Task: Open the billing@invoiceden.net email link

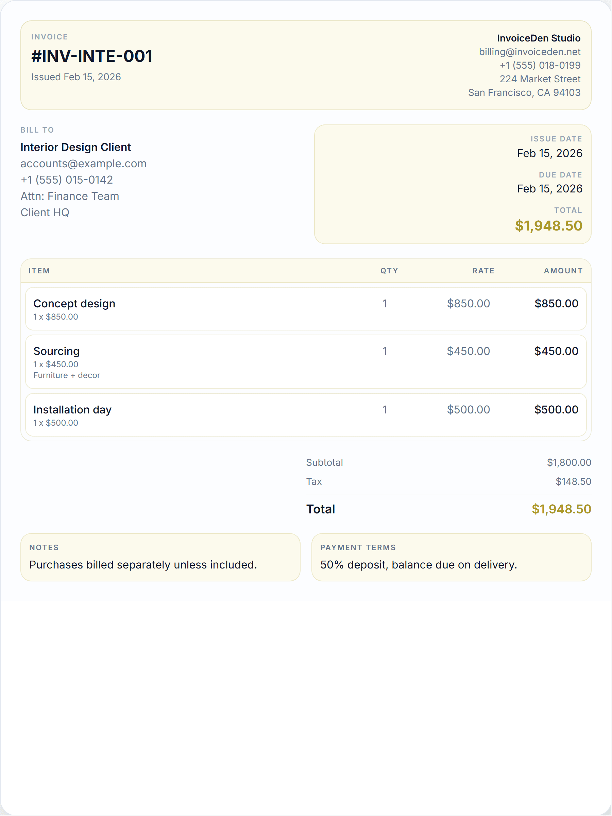Action: coord(529,52)
